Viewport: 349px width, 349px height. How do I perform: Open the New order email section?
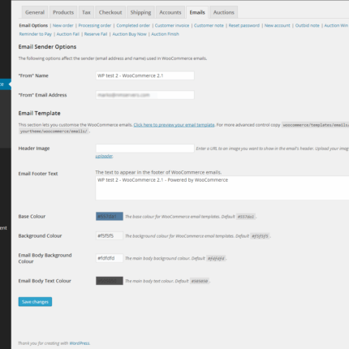coord(62,25)
